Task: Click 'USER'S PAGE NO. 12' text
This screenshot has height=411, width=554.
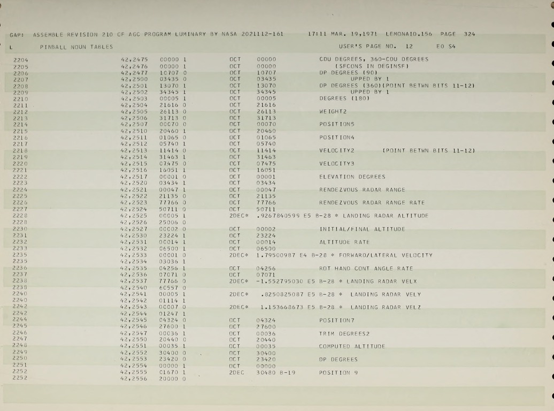Action: tap(375, 47)
